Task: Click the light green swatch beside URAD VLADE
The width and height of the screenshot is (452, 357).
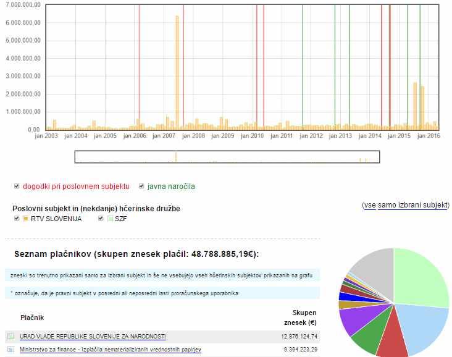Action: [x=11, y=336]
